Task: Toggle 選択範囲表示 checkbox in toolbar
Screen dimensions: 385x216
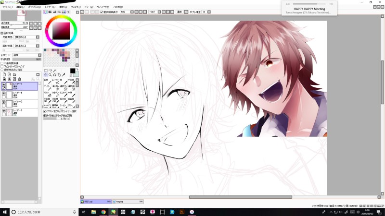Action: tap(102, 12)
